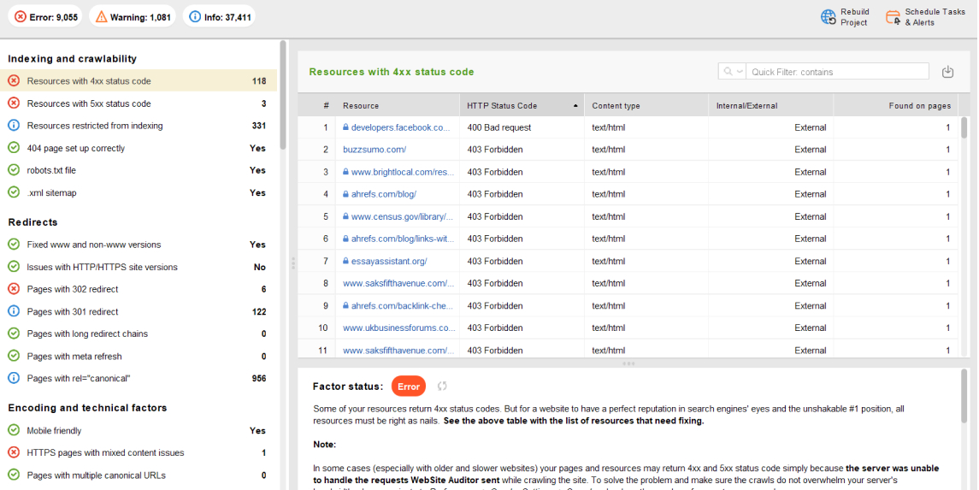Click error icon for Resources with 5xx status code
The image size is (979, 490).
14,103
